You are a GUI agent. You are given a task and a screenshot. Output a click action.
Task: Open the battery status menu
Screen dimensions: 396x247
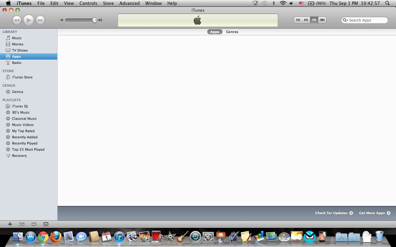(317, 3)
